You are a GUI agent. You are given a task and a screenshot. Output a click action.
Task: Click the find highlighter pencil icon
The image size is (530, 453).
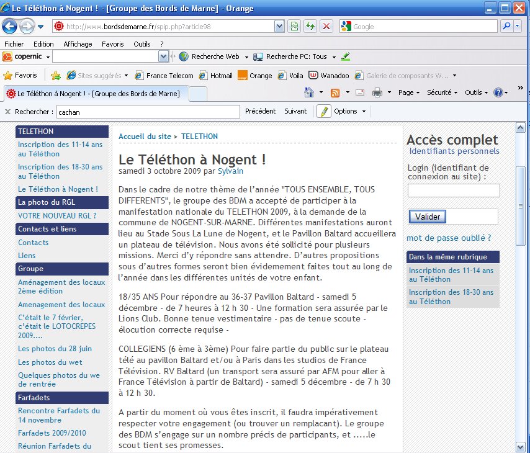[x=324, y=111]
